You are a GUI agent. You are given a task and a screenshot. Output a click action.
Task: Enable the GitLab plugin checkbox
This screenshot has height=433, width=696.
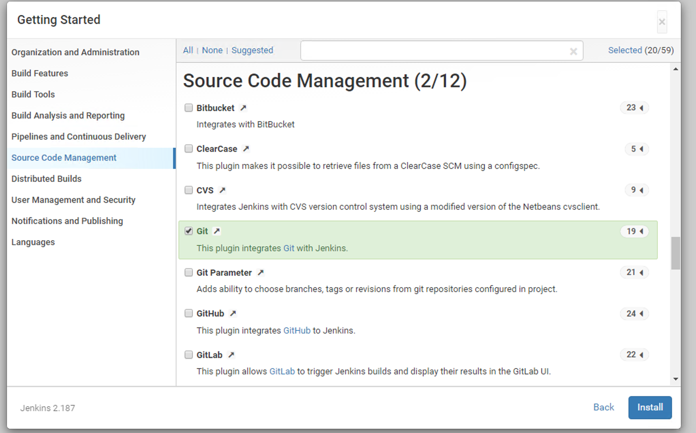pos(189,355)
